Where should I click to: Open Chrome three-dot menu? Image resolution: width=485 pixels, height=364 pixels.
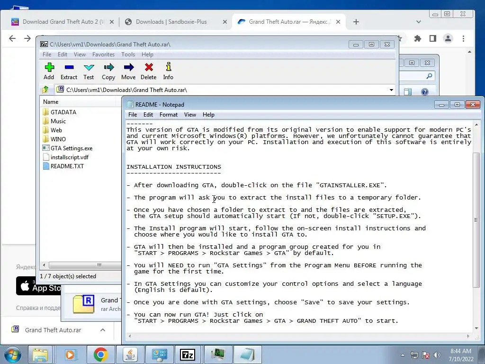[463, 38]
